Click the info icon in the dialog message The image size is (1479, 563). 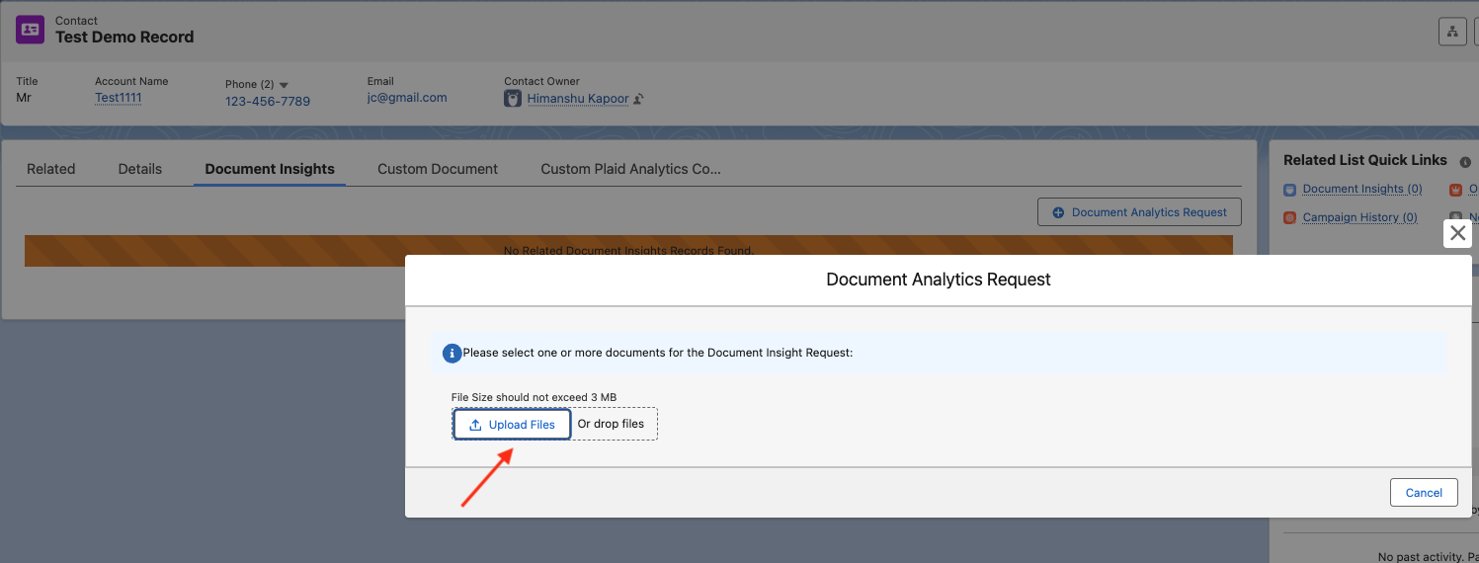point(452,353)
